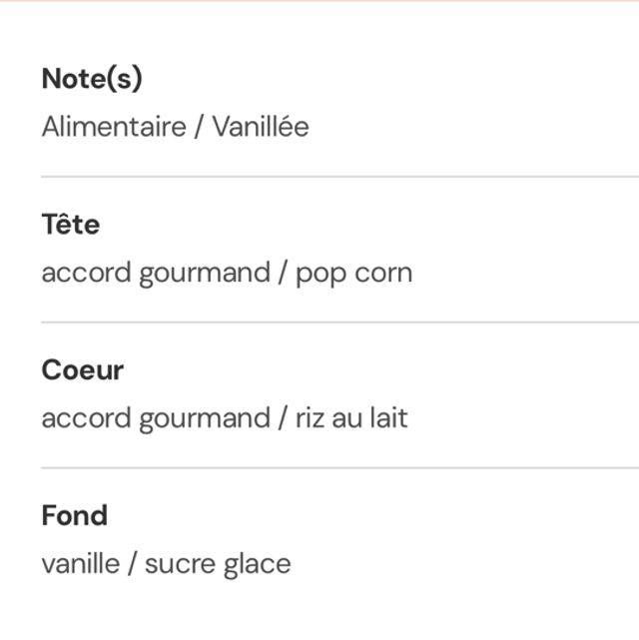Click the word vanille under Fond
Viewport: 639px width, 640px height.
click(x=79, y=563)
